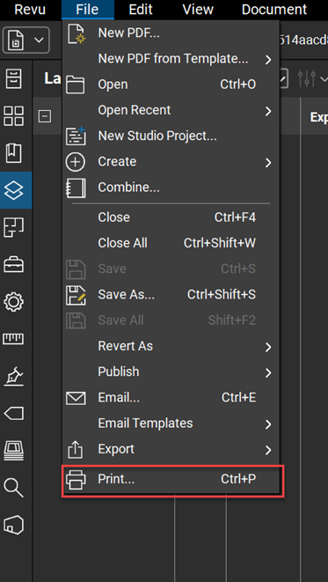328x582 pixels.
Task: Open the Properties gear panel icon
Action: pyautogui.click(x=14, y=302)
